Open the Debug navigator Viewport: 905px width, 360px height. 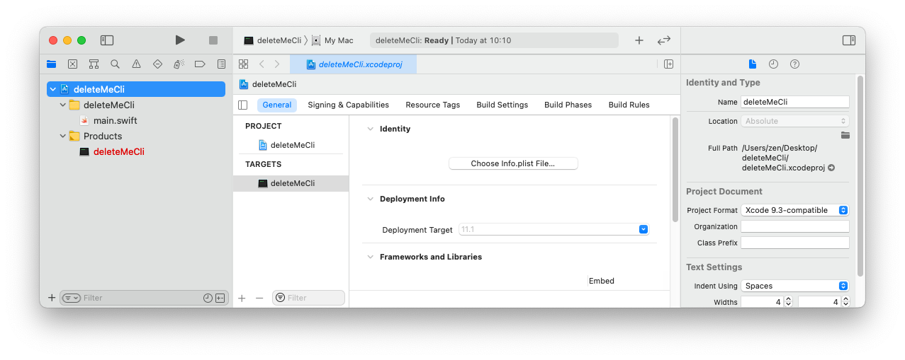pos(179,64)
